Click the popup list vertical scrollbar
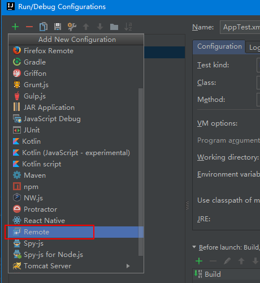This screenshot has width=260, height=283. click(141, 172)
